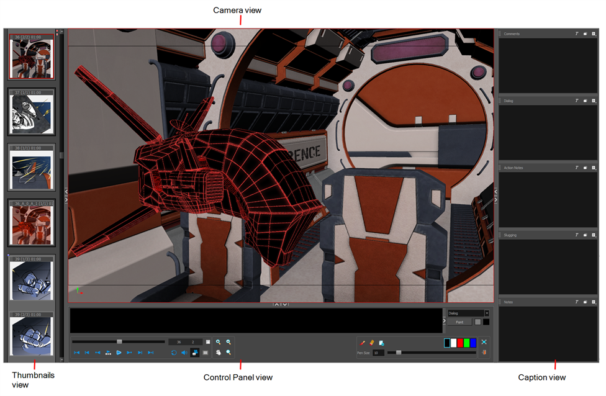Click the Zoom Out magnifier icon

click(x=228, y=342)
